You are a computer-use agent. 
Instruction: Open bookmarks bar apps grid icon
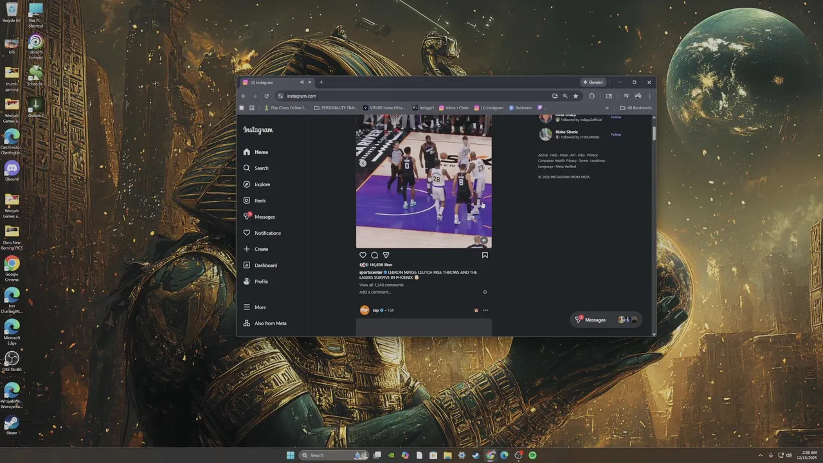click(x=252, y=108)
